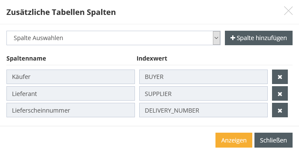Viewport: 299px width, 154px height.
Task: Focus the Käufer column name field
Action: (71, 77)
